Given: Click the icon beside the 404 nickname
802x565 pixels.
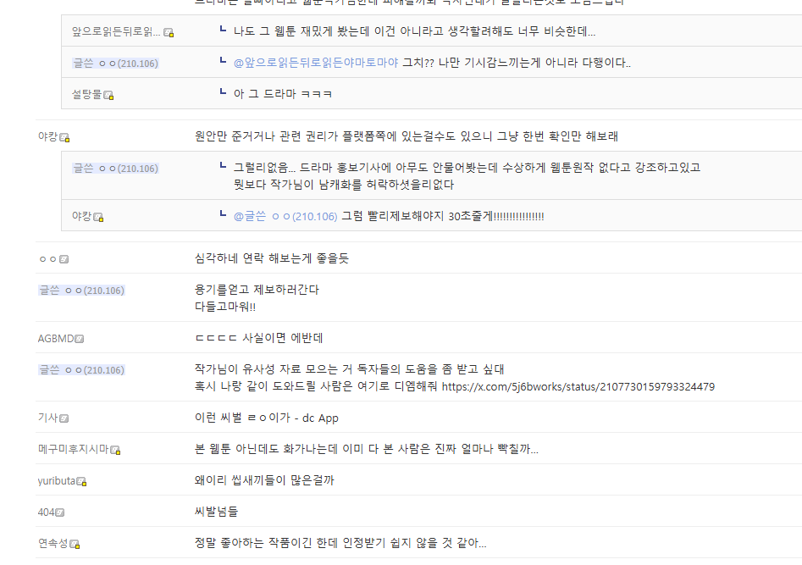Looking at the screenshot, I should coord(60,512).
